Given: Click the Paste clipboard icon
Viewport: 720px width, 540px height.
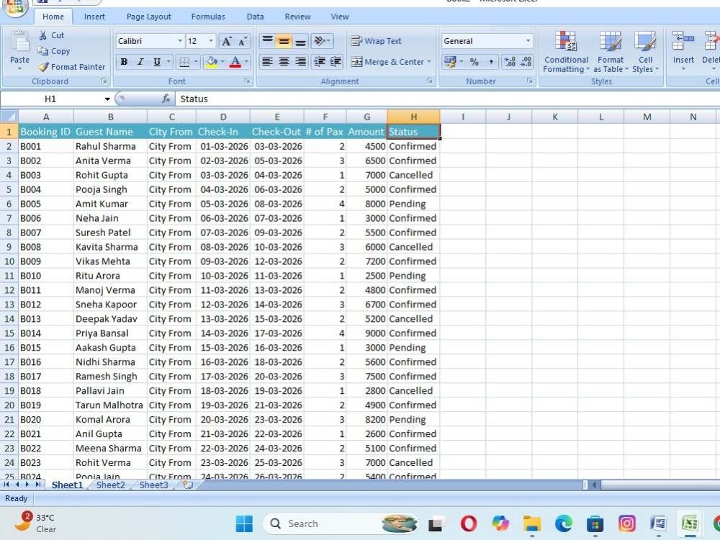Looking at the screenshot, I should click(x=19, y=42).
